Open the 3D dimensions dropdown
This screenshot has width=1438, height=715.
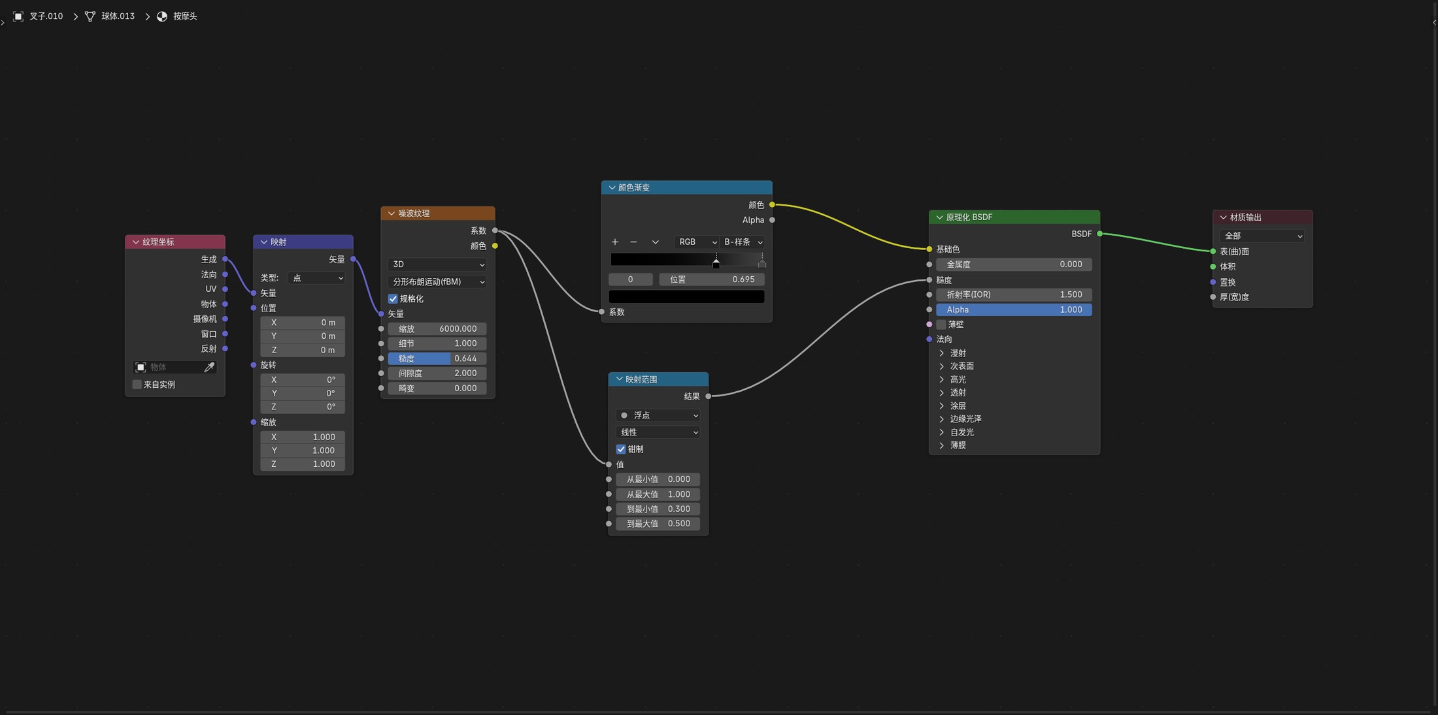(x=437, y=264)
